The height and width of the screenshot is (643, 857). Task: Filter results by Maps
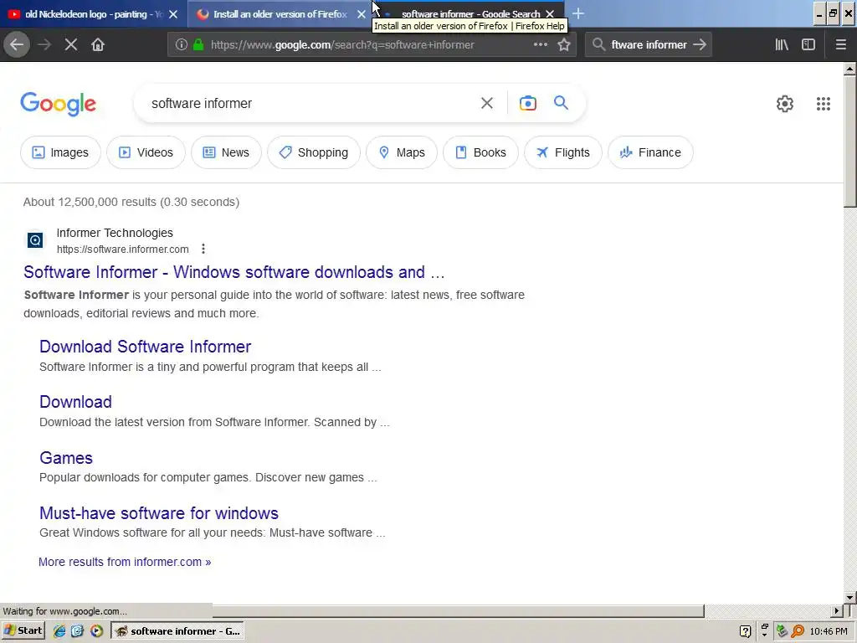[402, 152]
